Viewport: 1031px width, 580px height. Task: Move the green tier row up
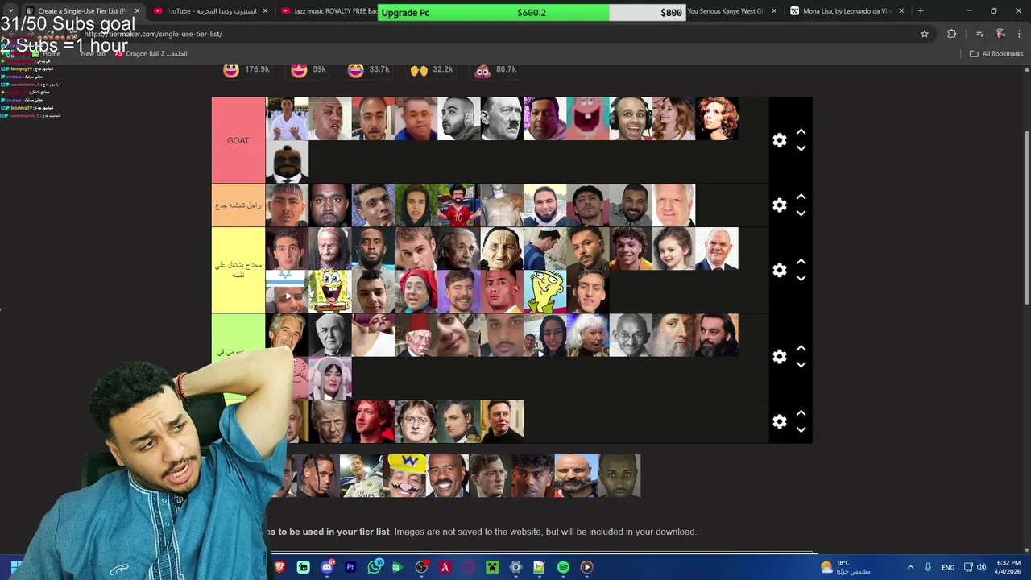801,349
